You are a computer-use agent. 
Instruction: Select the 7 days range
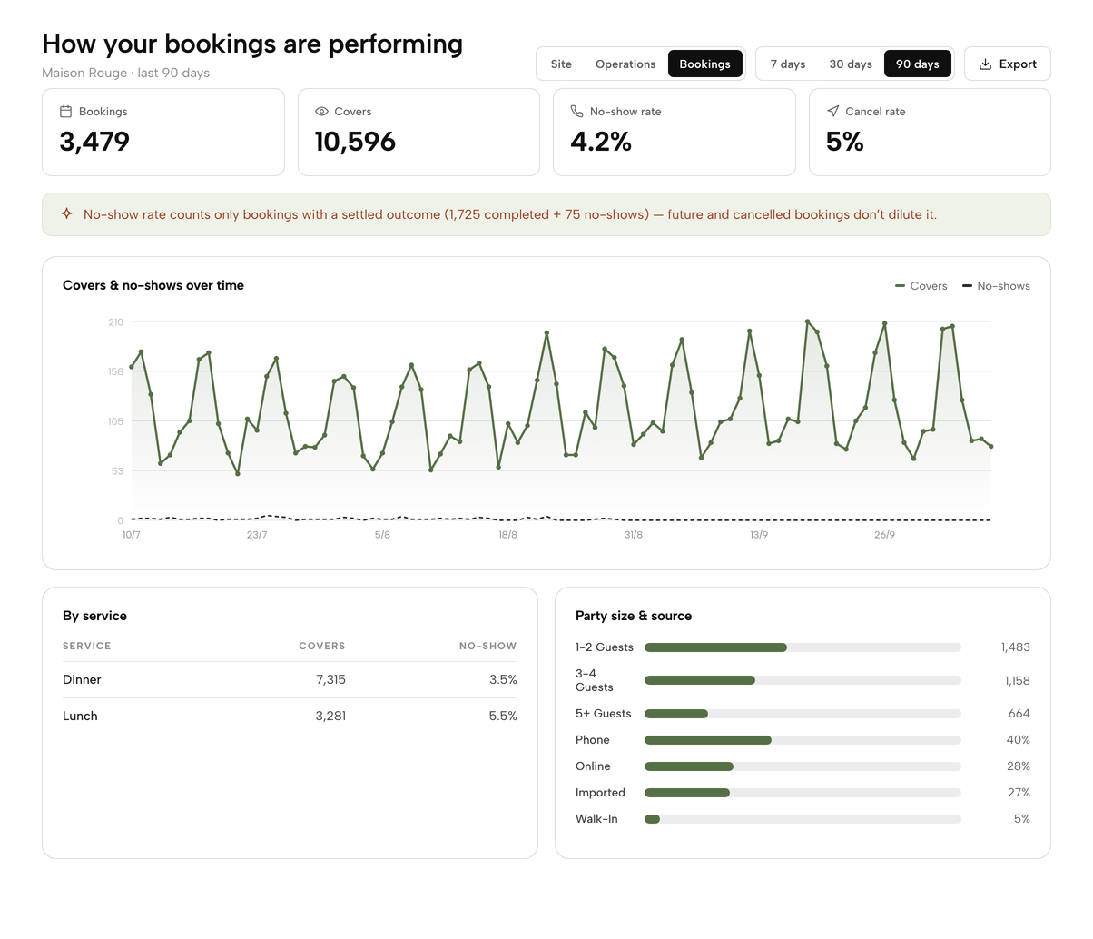point(788,64)
